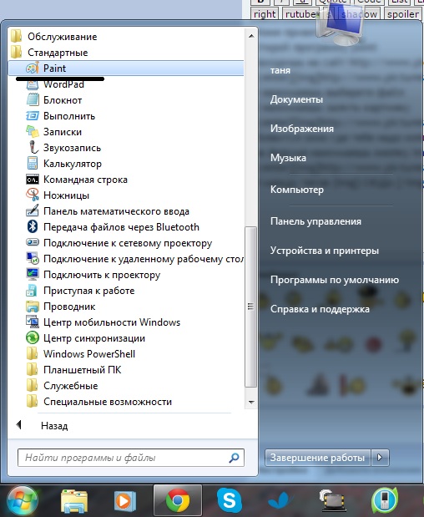
Task: Click the spoiler tag button in browser
Action: 402,14
